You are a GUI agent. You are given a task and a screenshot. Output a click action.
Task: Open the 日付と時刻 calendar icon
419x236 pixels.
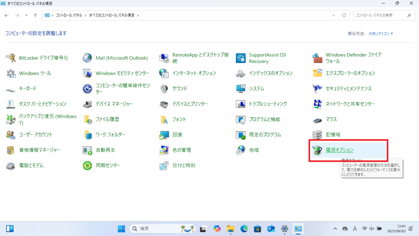click(164, 166)
